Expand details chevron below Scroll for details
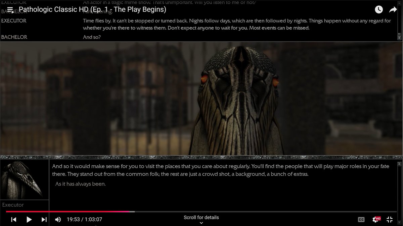Image resolution: width=403 pixels, height=226 pixels. [201, 223]
